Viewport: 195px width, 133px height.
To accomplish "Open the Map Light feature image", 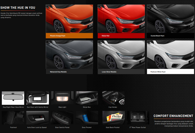I will 62,98.
